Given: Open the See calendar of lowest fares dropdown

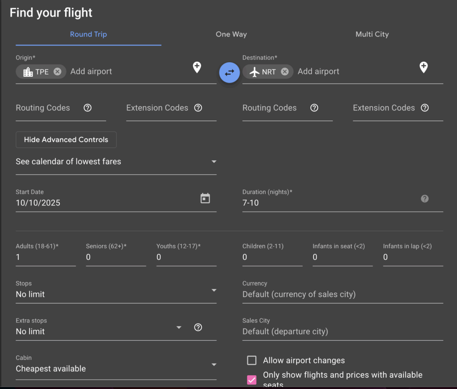Looking at the screenshot, I should [x=116, y=162].
